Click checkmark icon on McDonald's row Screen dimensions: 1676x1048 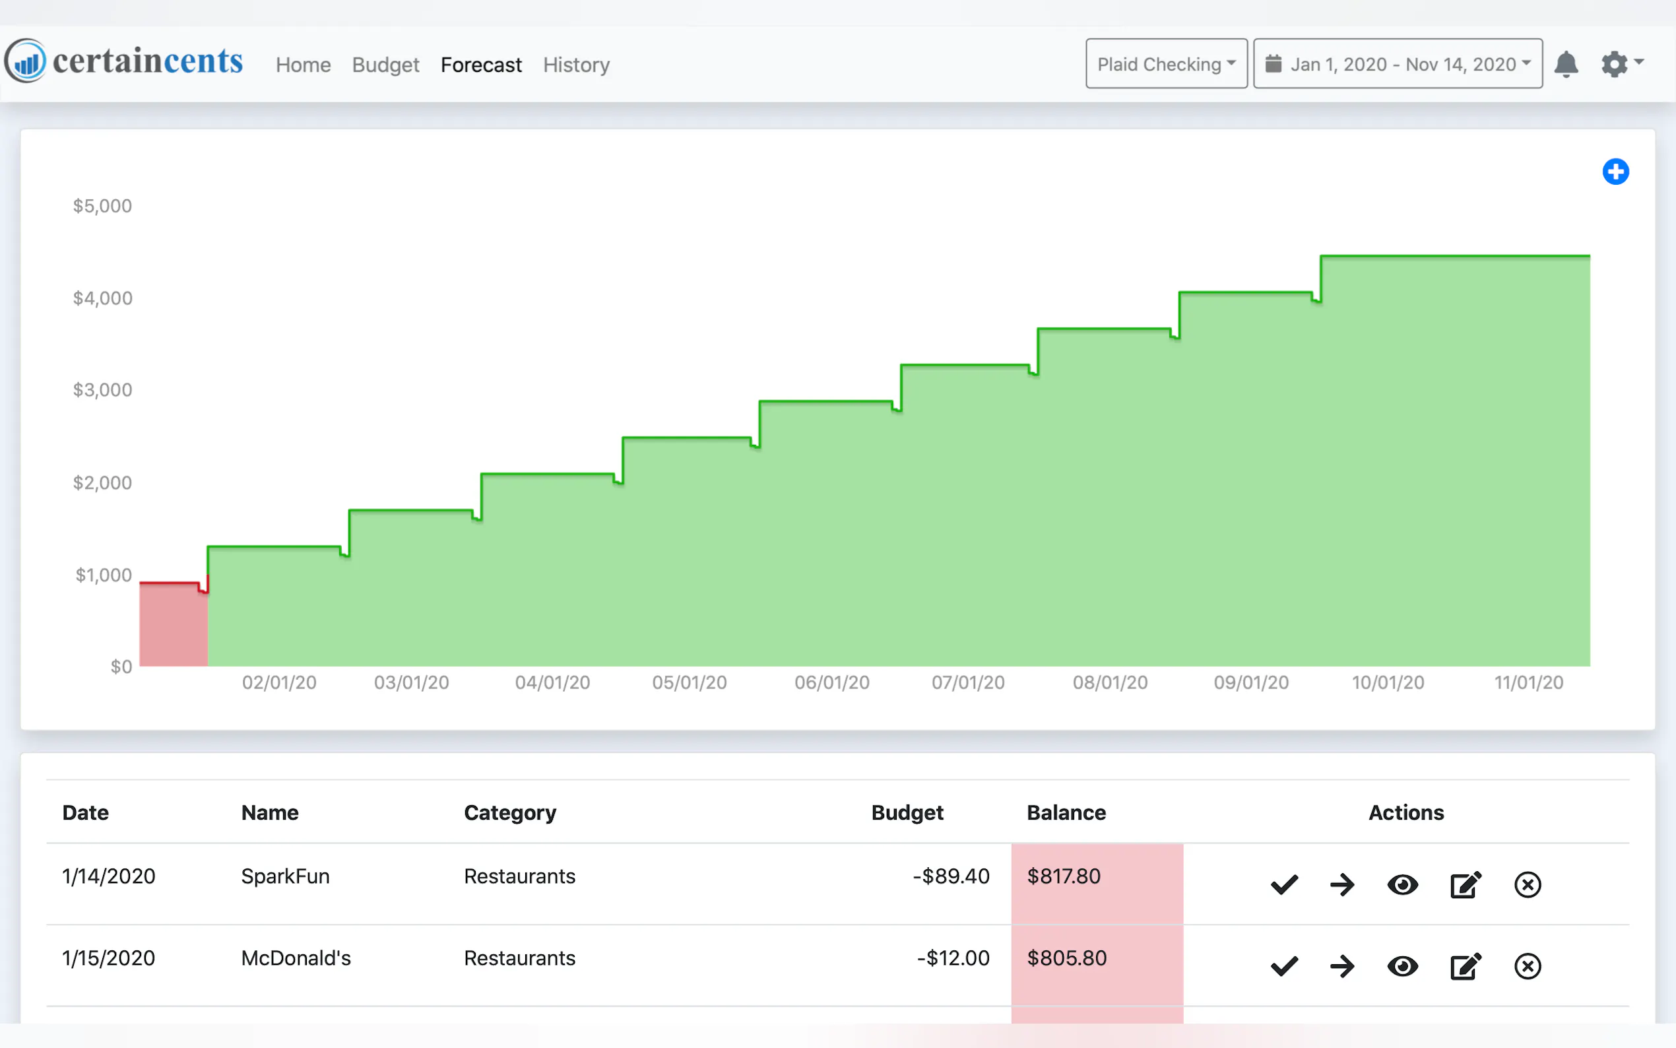[x=1284, y=966]
